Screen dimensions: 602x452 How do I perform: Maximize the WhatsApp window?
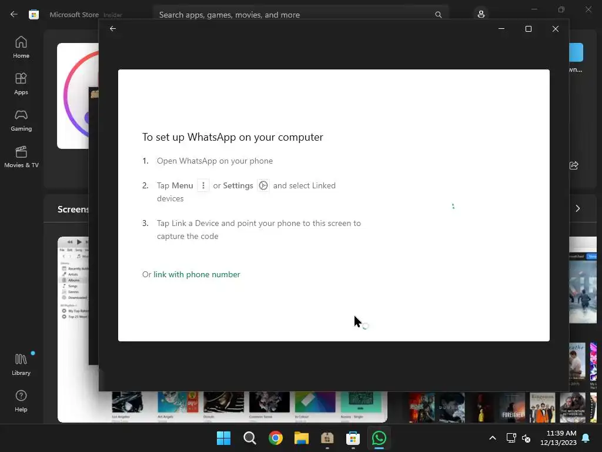pos(529,29)
